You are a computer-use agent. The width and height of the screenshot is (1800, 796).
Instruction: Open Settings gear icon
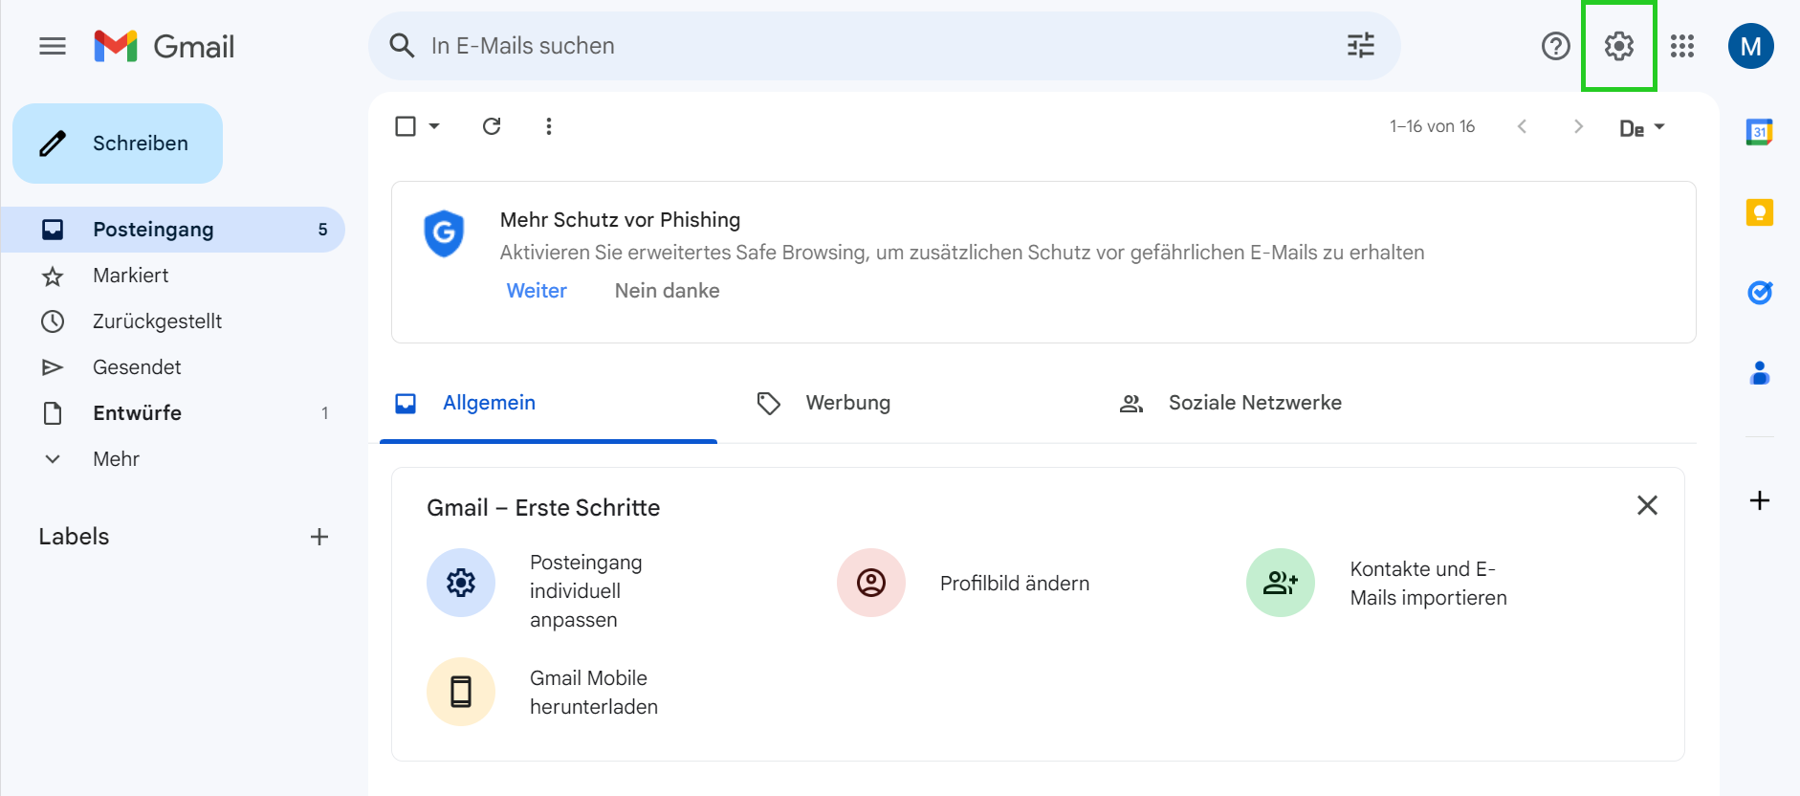pyautogui.click(x=1619, y=46)
